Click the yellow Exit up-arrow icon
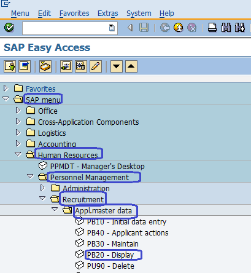This screenshot has height=273, width=251. pyautogui.click(x=179, y=28)
